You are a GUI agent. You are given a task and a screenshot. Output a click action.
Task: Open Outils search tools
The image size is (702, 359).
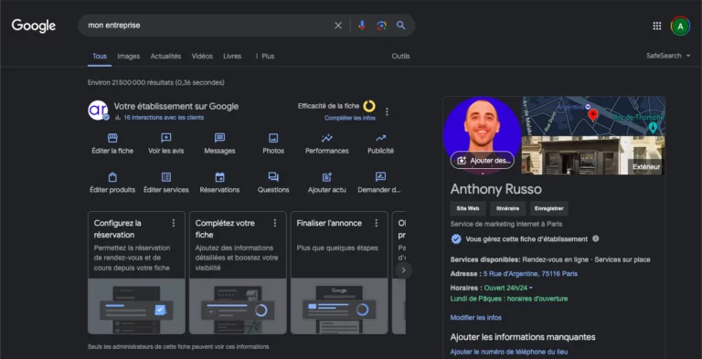tap(400, 57)
